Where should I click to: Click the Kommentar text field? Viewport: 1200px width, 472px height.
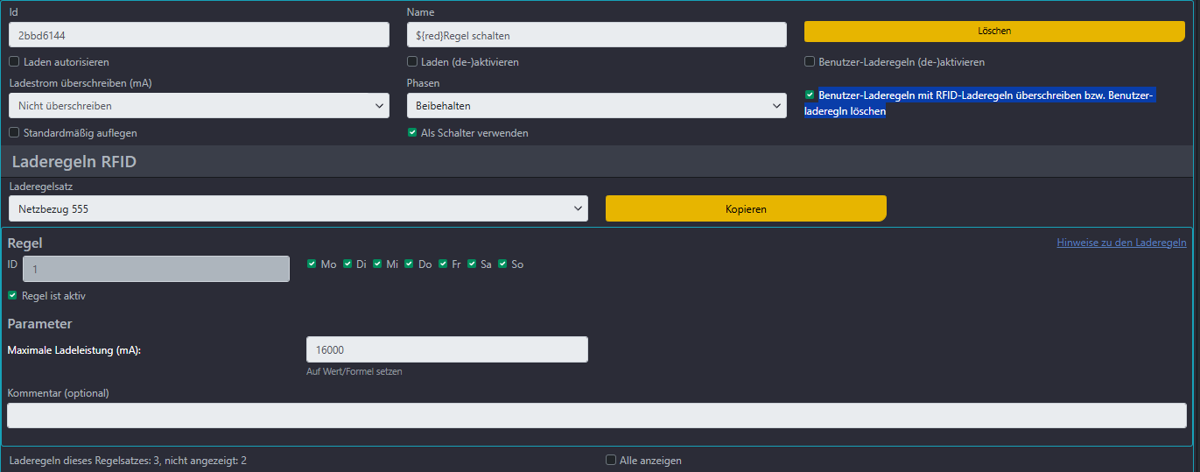[596, 416]
